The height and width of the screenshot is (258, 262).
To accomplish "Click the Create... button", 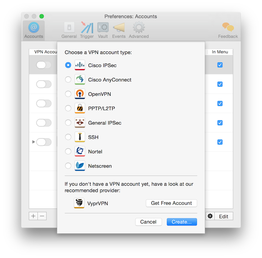I will [x=182, y=222].
